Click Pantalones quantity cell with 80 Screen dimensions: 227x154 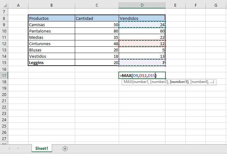(x=97, y=31)
